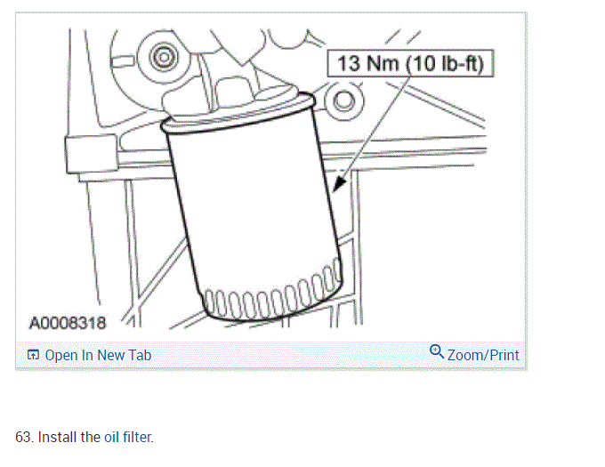
Task: Click the Zoom/Print magnifier icon
Action: pyautogui.click(x=436, y=351)
